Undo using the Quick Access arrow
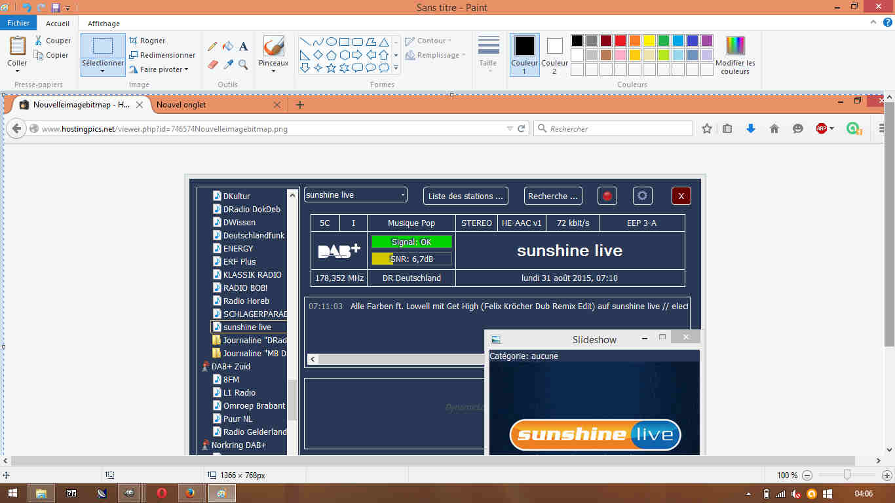This screenshot has height=503, width=895. 26,8
